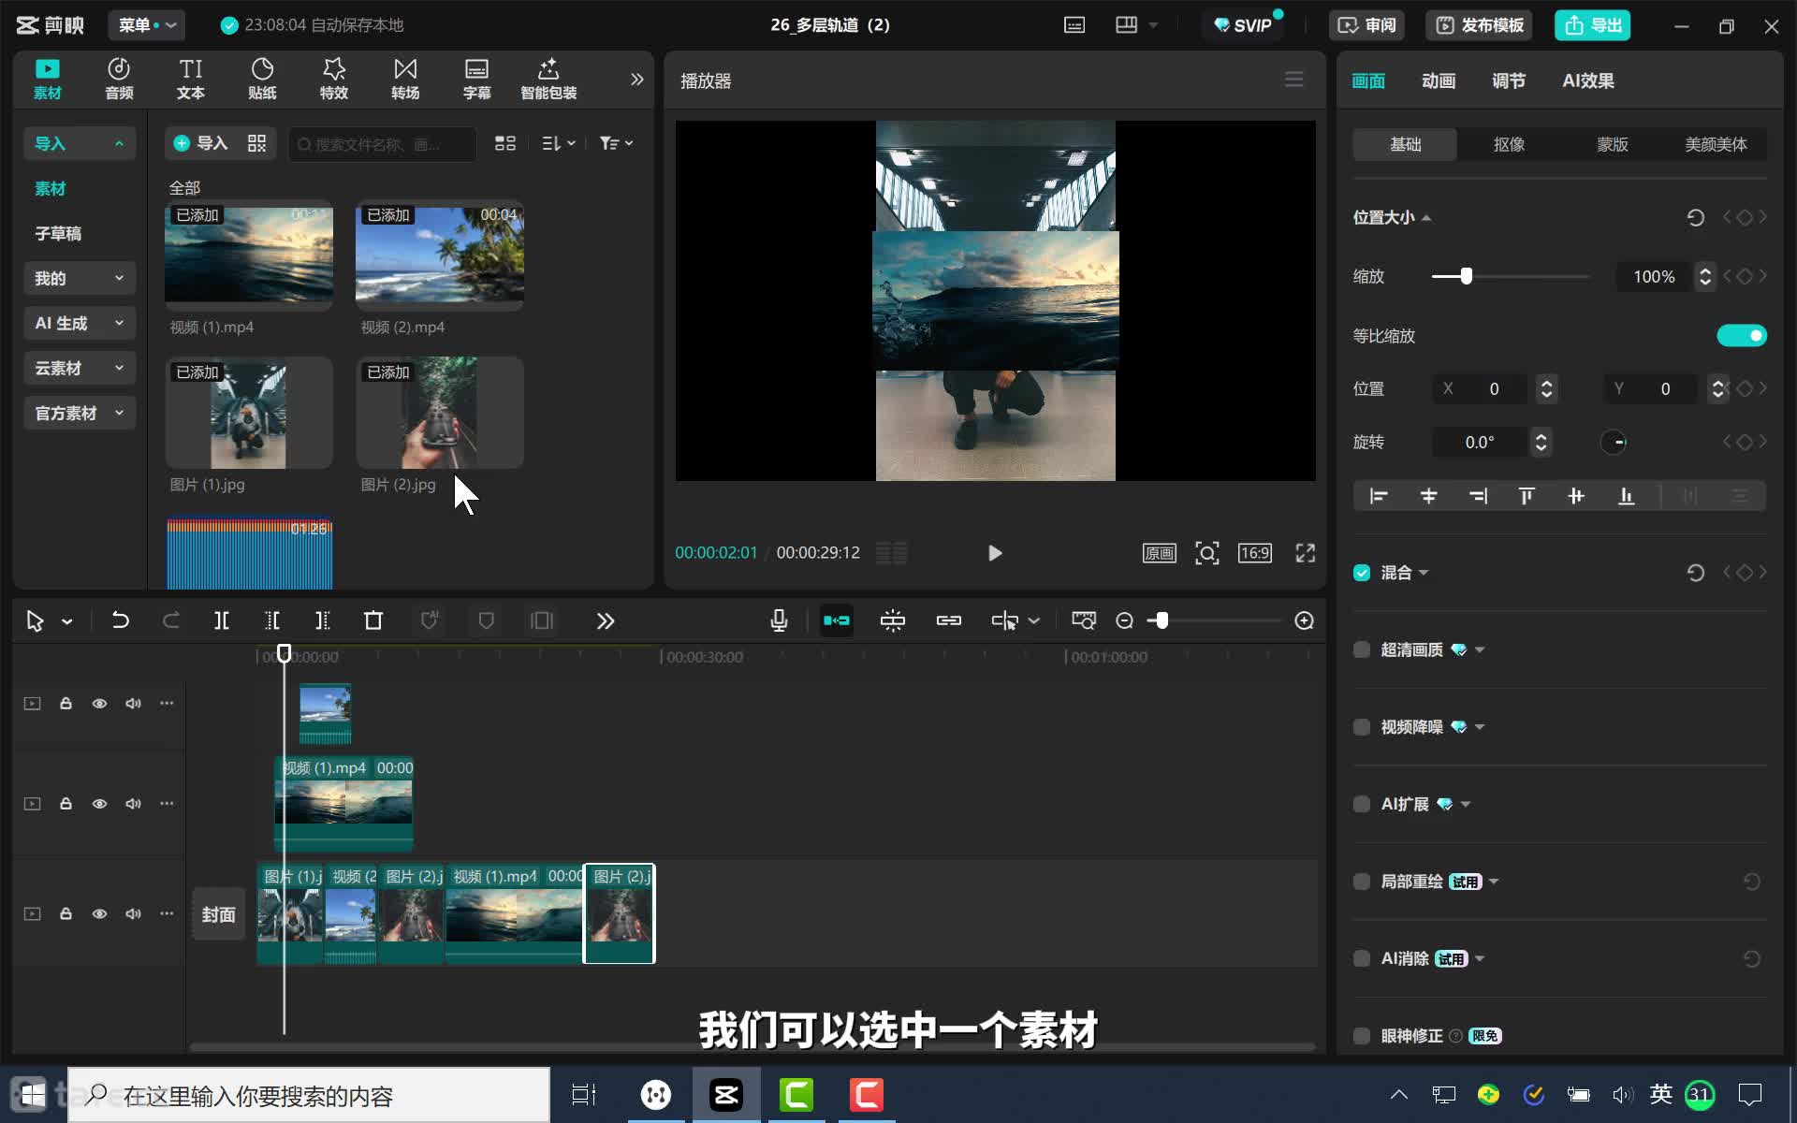This screenshot has width=1797, height=1123.
Task: Click the split clip tool
Action: (222, 620)
